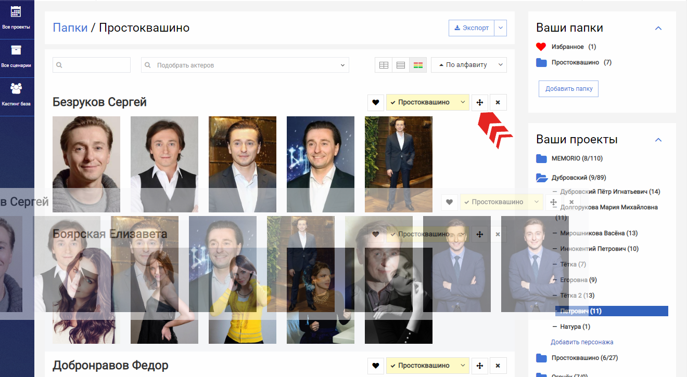Click the Безруков Сергей name heading
The width and height of the screenshot is (687, 377).
[99, 102]
